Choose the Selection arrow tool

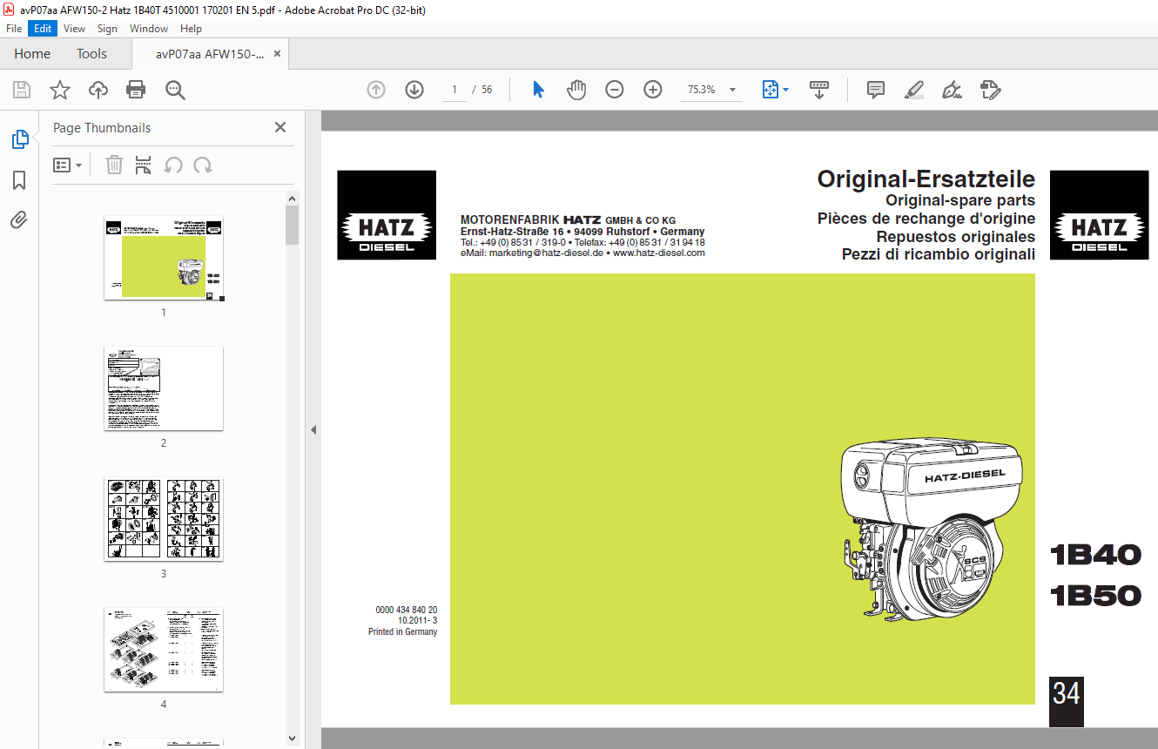point(538,90)
